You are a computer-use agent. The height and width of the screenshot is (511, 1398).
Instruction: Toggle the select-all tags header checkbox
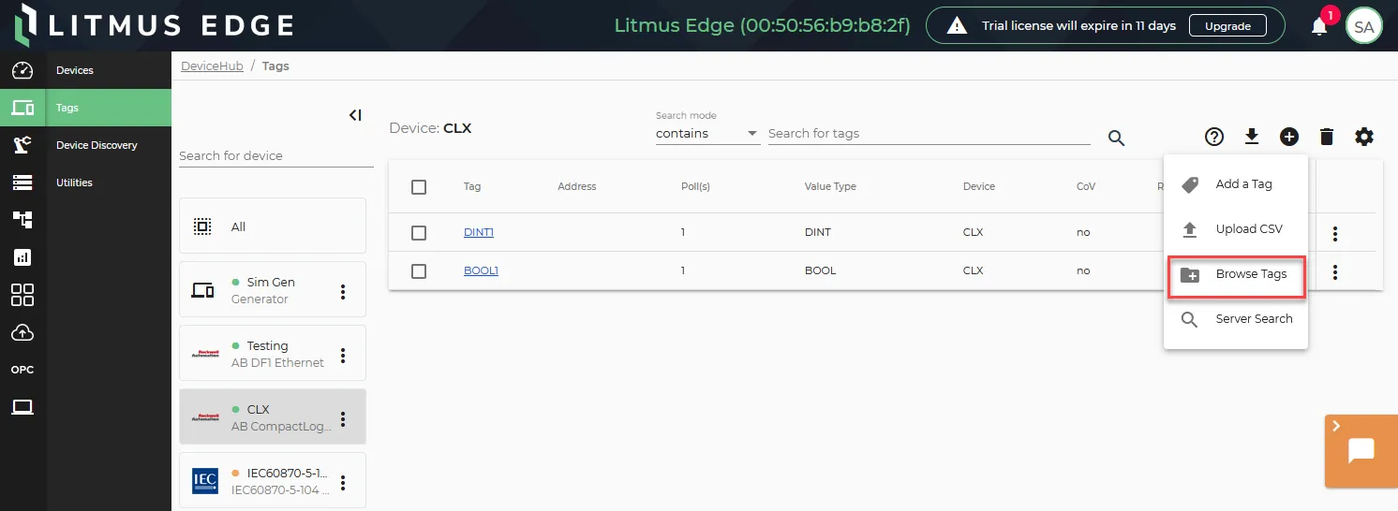click(419, 187)
